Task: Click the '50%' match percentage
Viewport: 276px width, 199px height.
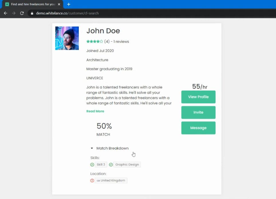Action: coord(104,126)
